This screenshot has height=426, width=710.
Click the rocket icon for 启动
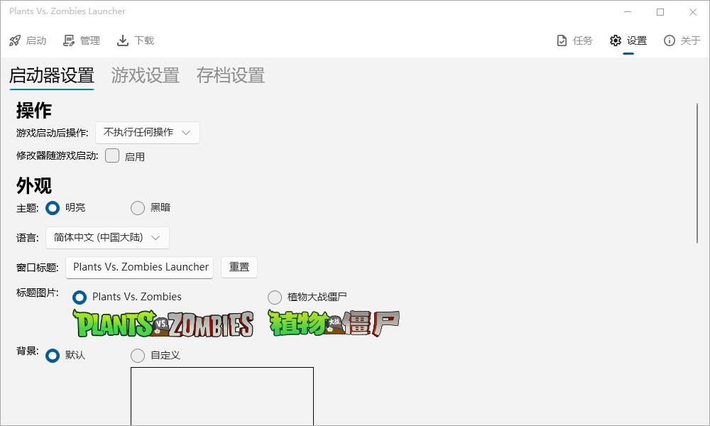click(x=15, y=40)
